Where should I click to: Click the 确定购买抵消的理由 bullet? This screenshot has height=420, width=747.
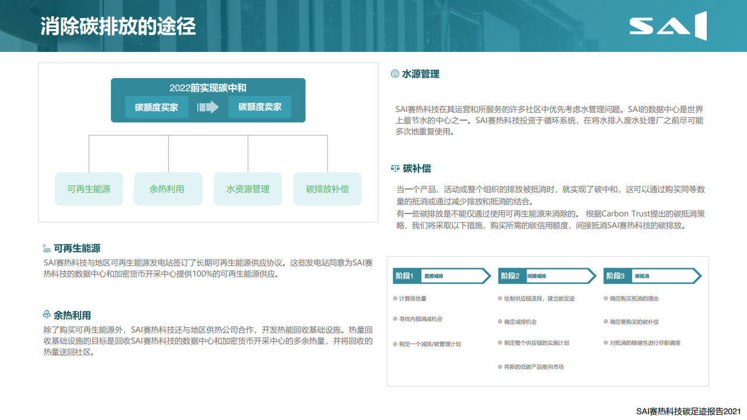[x=631, y=299]
